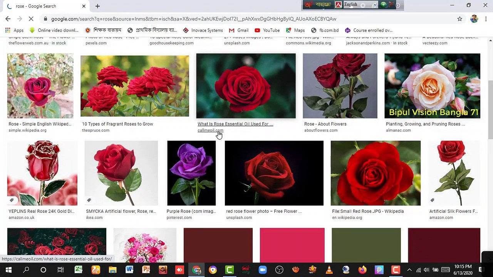
Task: Click the 'Planting, Growing, and Pruning Roses' title
Action: (x=425, y=124)
